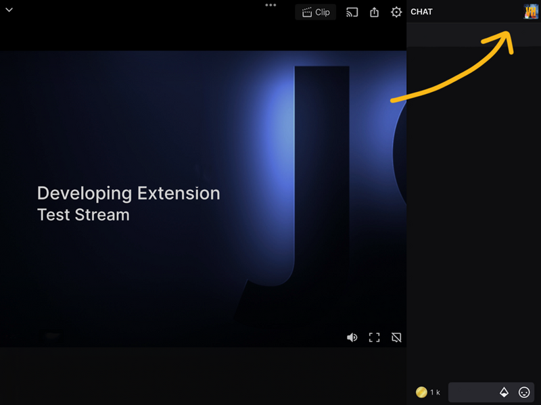Tap the share stream icon
Screen dimensions: 541x405
[x=374, y=12]
